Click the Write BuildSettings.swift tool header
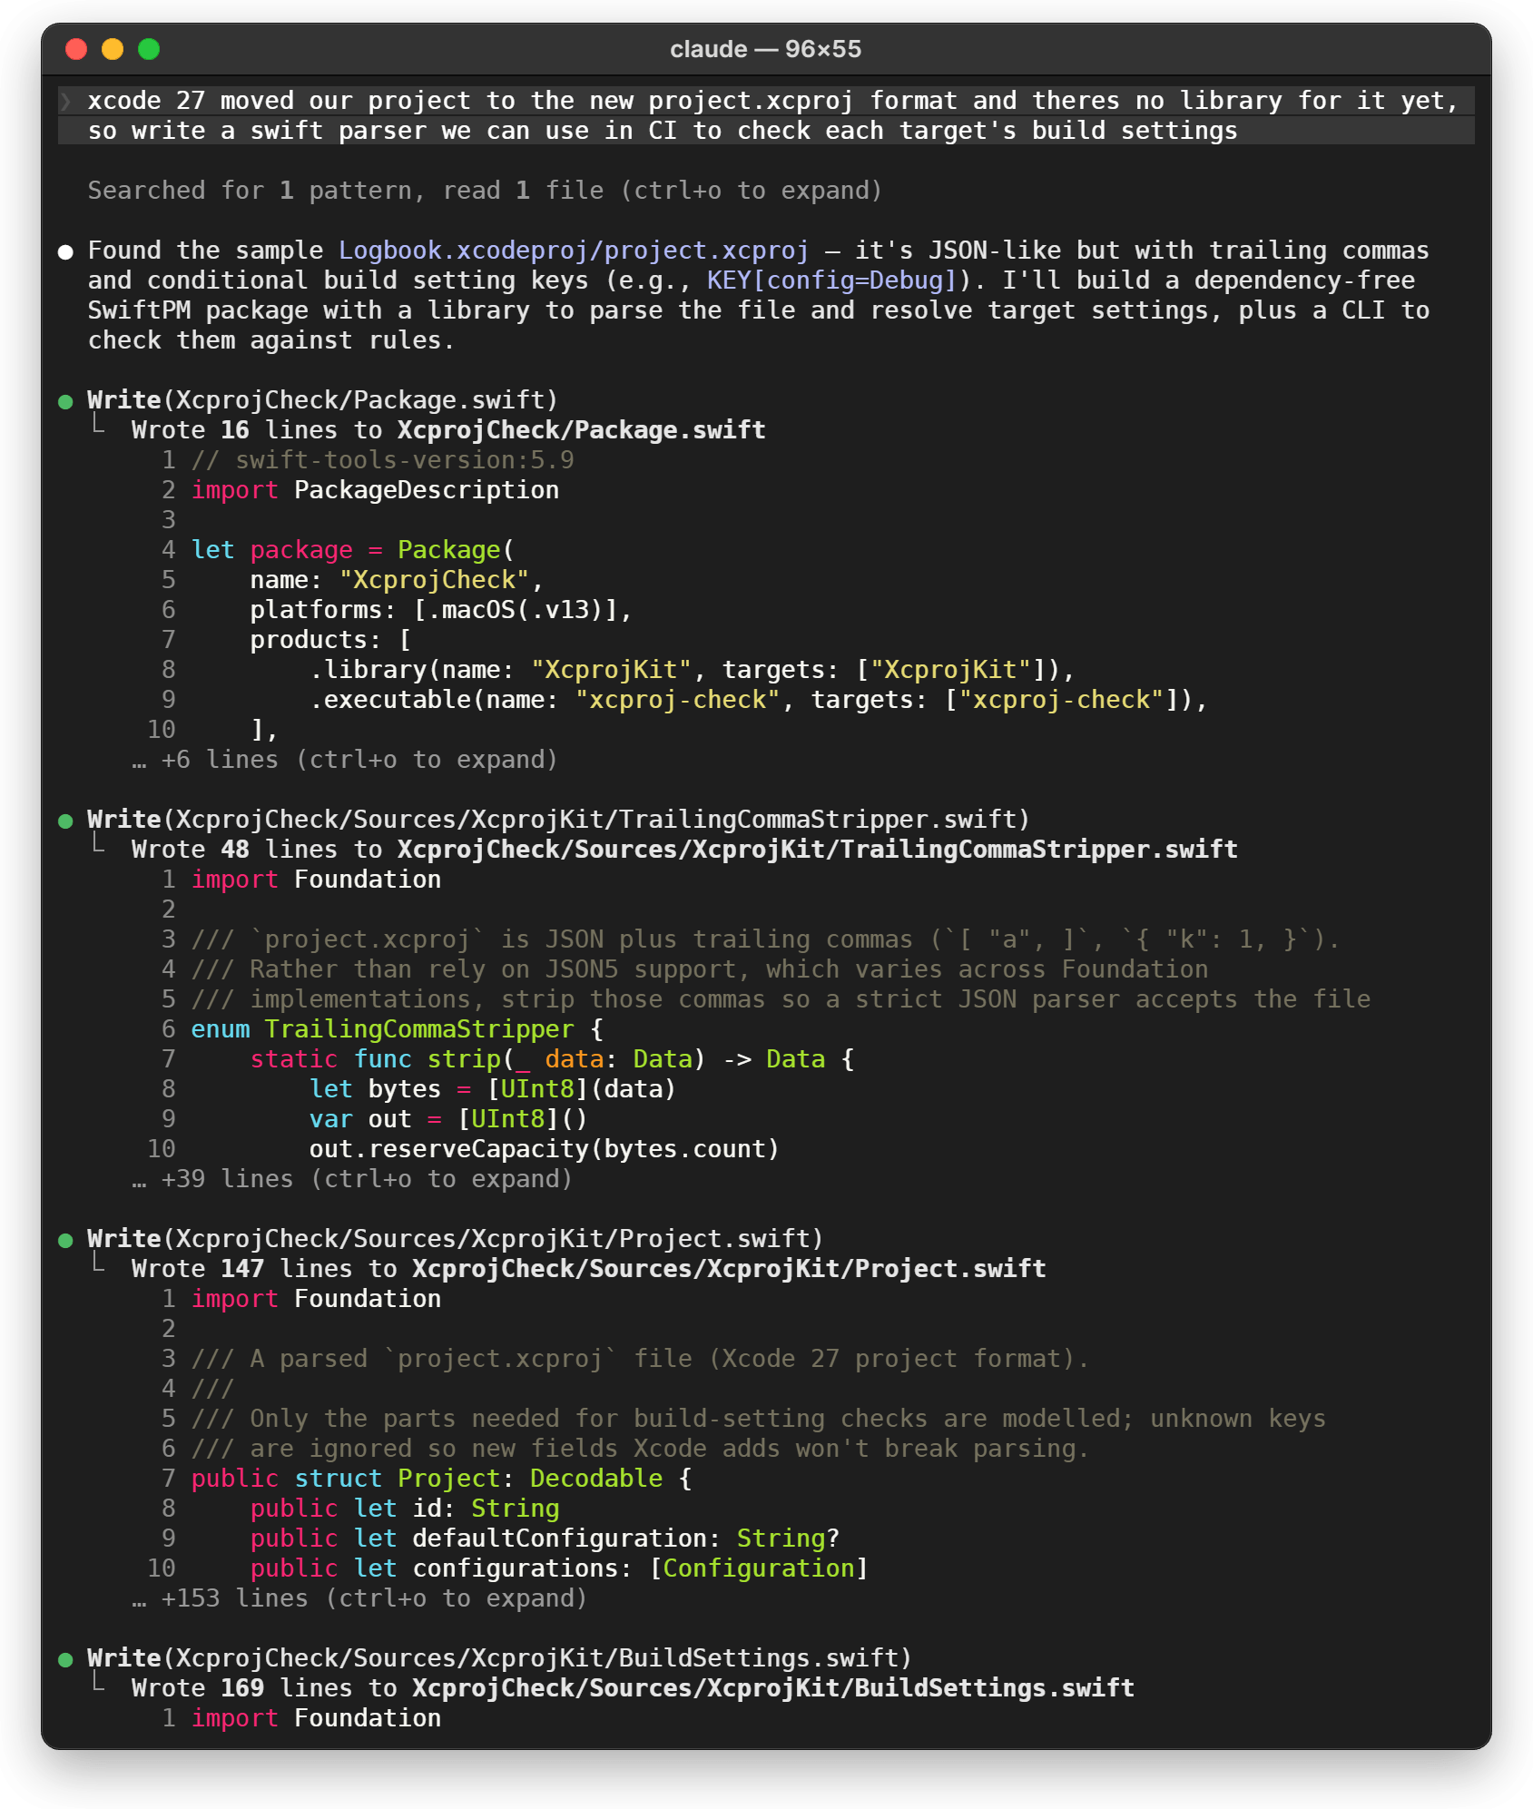The image size is (1533, 1809). coord(499,1658)
